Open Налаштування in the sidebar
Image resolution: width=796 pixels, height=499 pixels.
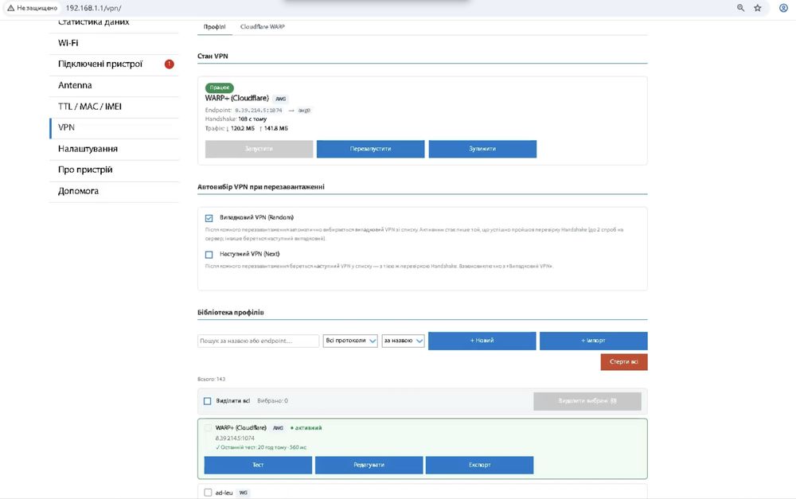[x=114, y=149]
